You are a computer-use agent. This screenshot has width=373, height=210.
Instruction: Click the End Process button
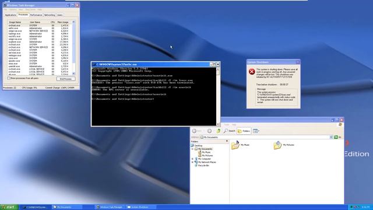[x=66, y=79]
